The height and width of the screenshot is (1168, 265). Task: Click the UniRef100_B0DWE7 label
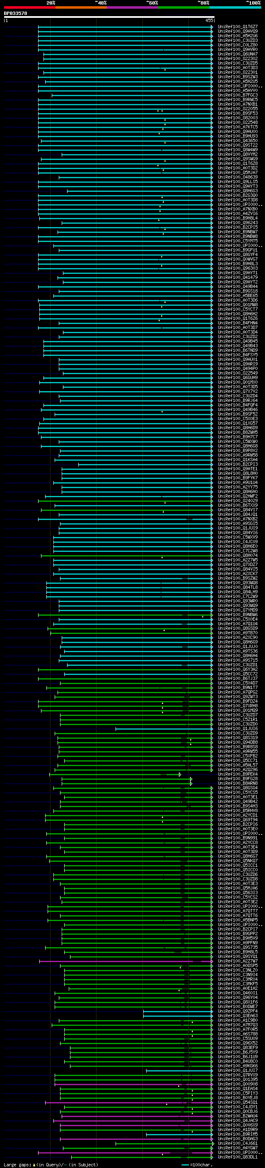pos(238,1006)
